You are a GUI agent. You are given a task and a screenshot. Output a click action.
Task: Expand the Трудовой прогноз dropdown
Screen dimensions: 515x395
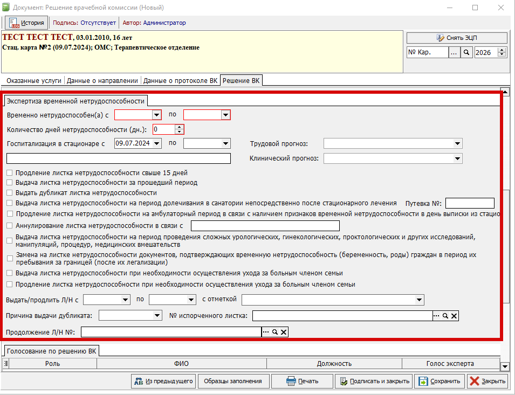[458, 143]
